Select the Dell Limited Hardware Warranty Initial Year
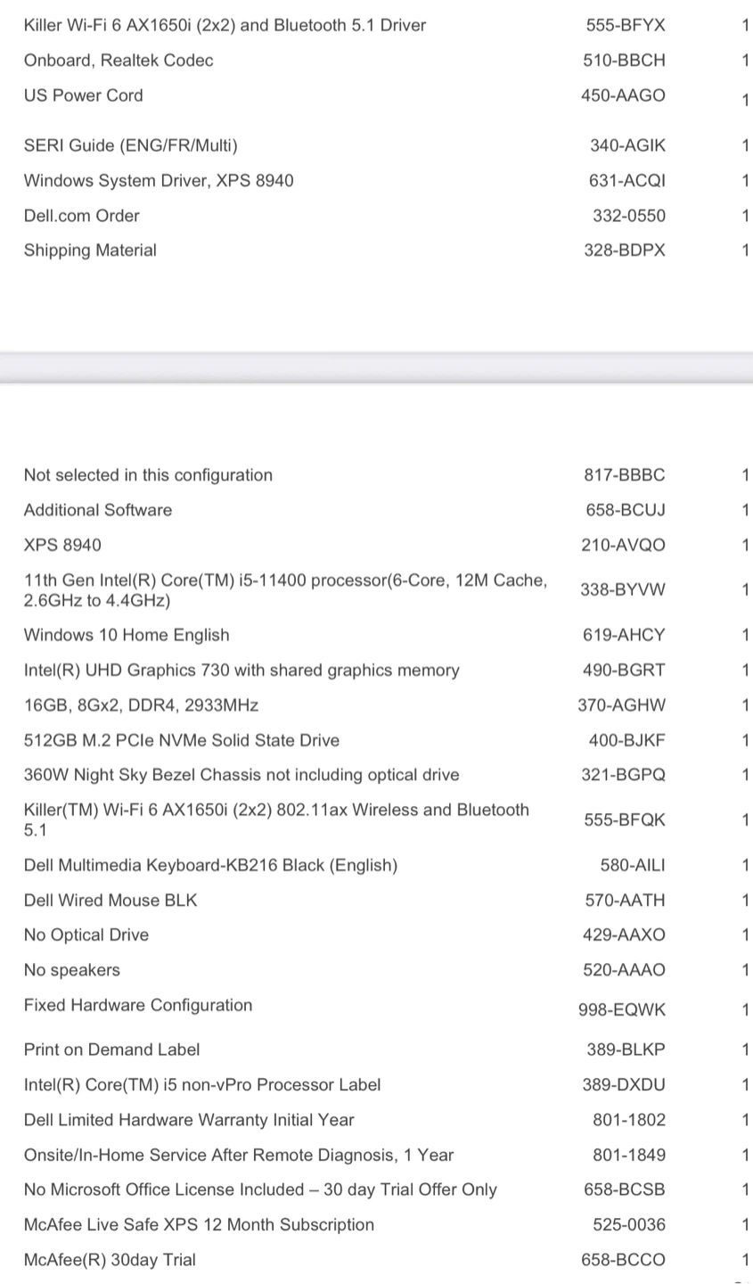The width and height of the screenshot is (753, 1284). 189,1120
